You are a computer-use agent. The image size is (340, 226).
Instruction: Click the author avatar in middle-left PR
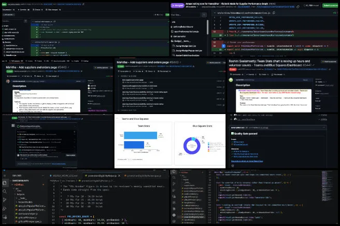click(x=8, y=81)
